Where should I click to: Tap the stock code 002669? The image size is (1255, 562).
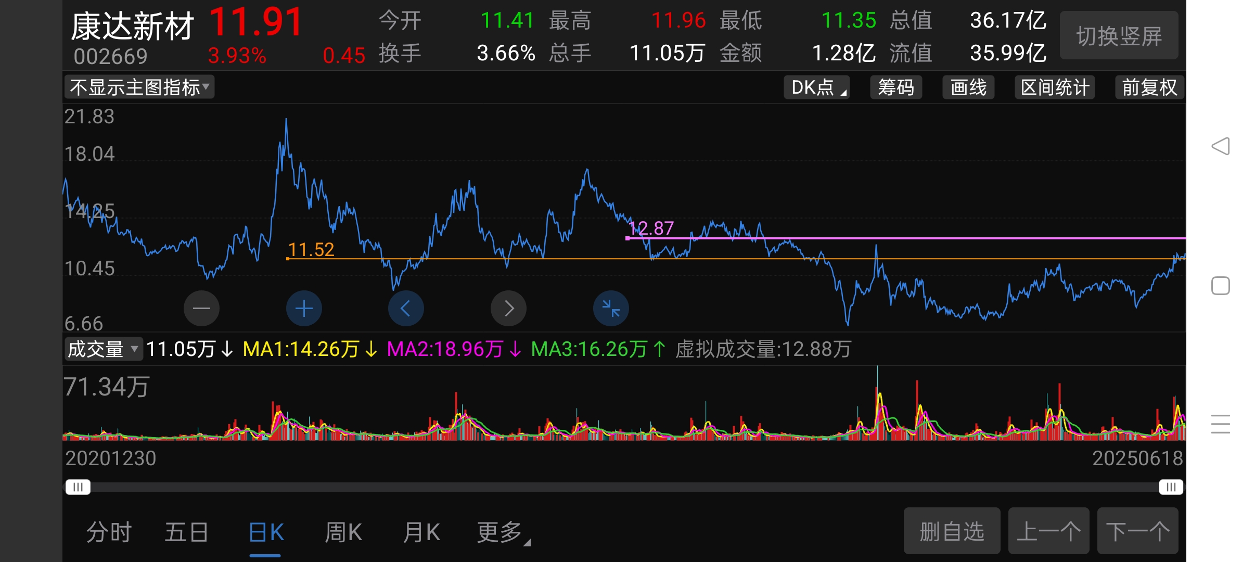(x=110, y=56)
